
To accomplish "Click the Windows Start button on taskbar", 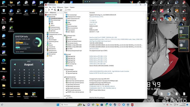I will [x=58, y=105].
